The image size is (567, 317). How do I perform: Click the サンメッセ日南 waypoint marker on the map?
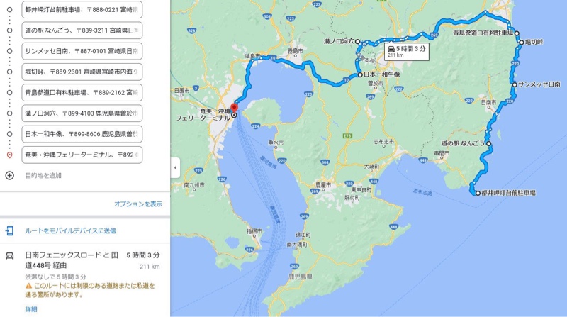click(x=515, y=84)
